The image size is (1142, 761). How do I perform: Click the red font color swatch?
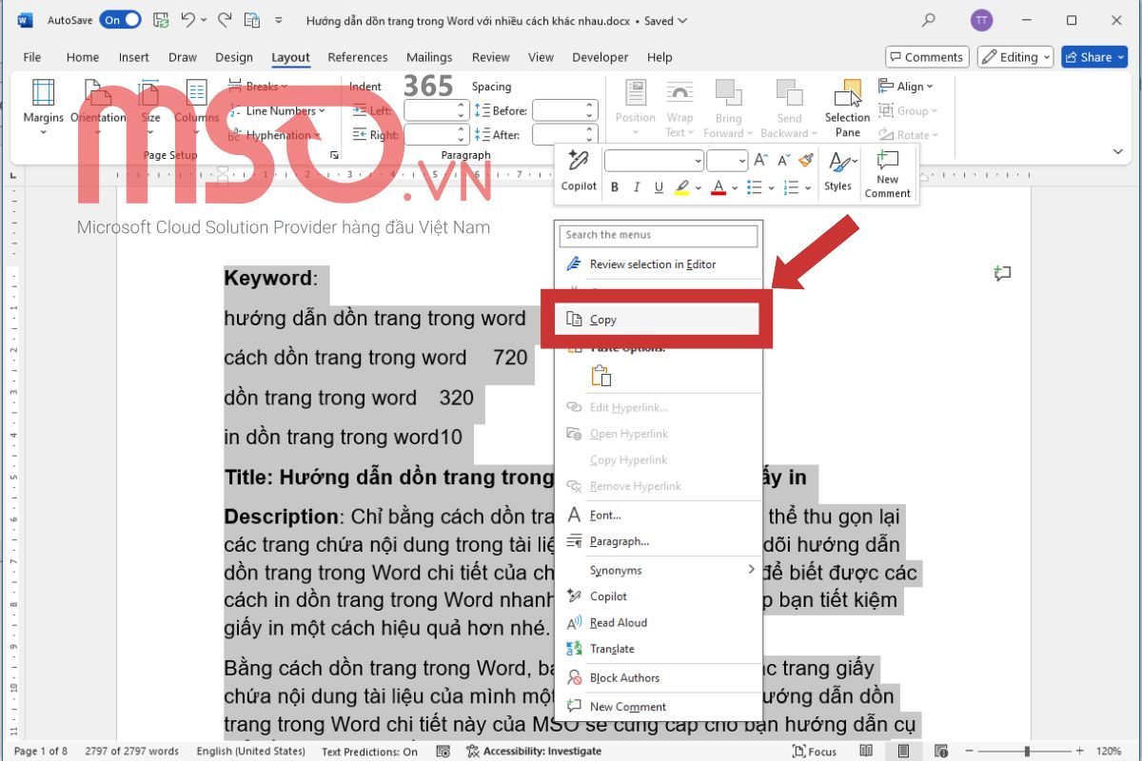(719, 188)
